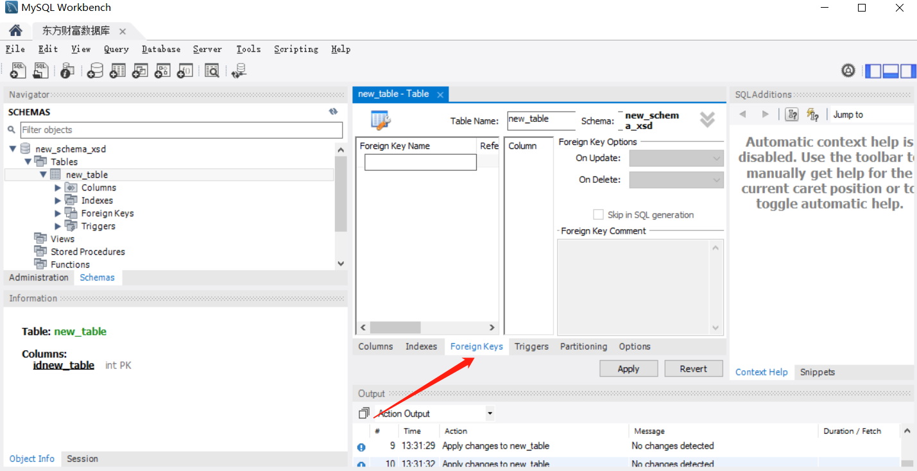Click manual context help icon
The image size is (917, 471).
point(793,114)
